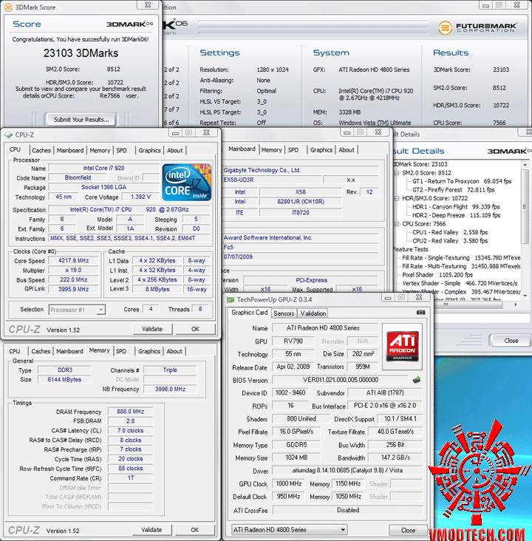Click Validate in the bottom CPU-Z window
532x541 pixels.
[151, 530]
